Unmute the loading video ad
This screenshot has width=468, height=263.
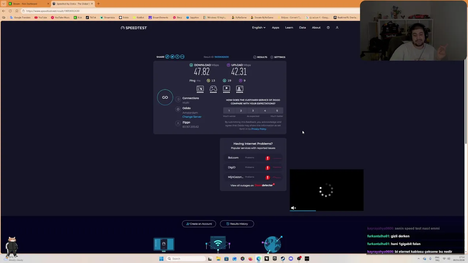pyautogui.click(x=293, y=208)
